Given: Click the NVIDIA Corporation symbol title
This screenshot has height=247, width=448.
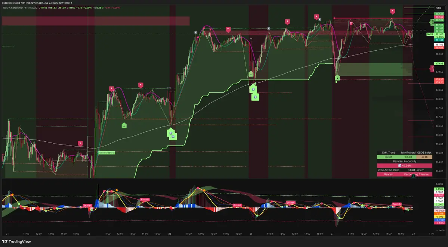Looking at the screenshot, I should [13, 8].
